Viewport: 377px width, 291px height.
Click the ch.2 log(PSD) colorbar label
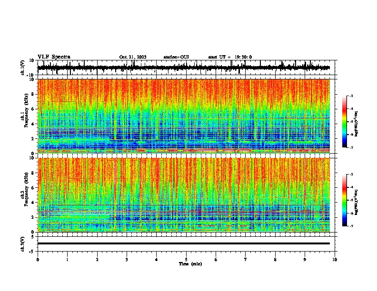[357, 202]
